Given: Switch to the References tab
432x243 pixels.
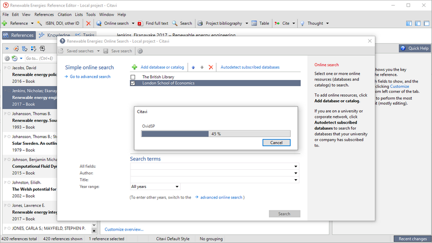Looking at the screenshot, I should (x=19, y=35).
